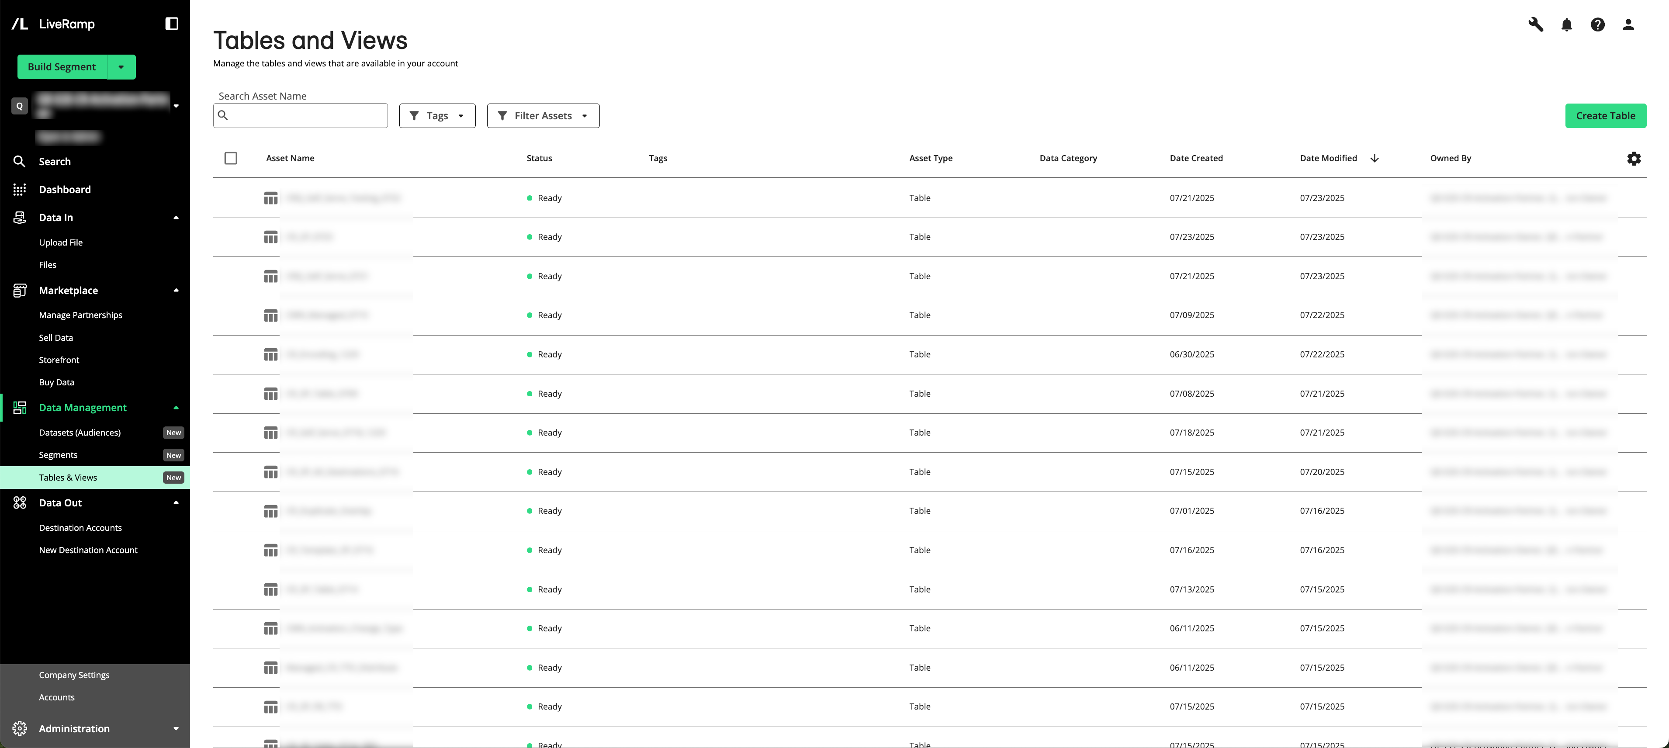The width and height of the screenshot is (1669, 748).
Task: Sort by Asset Name column header
Action: point(290,158)
